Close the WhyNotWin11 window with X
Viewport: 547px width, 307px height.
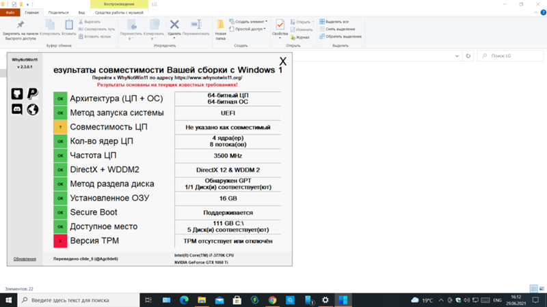(x=283, y=61)
